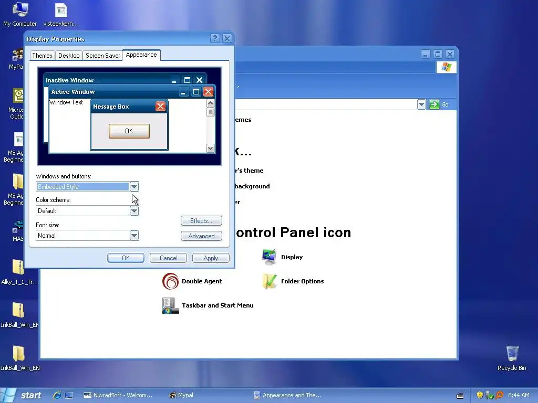Open the Double Agent control panel icon
This screenshot has width=538, height=403.
click(x=171, y=281)
